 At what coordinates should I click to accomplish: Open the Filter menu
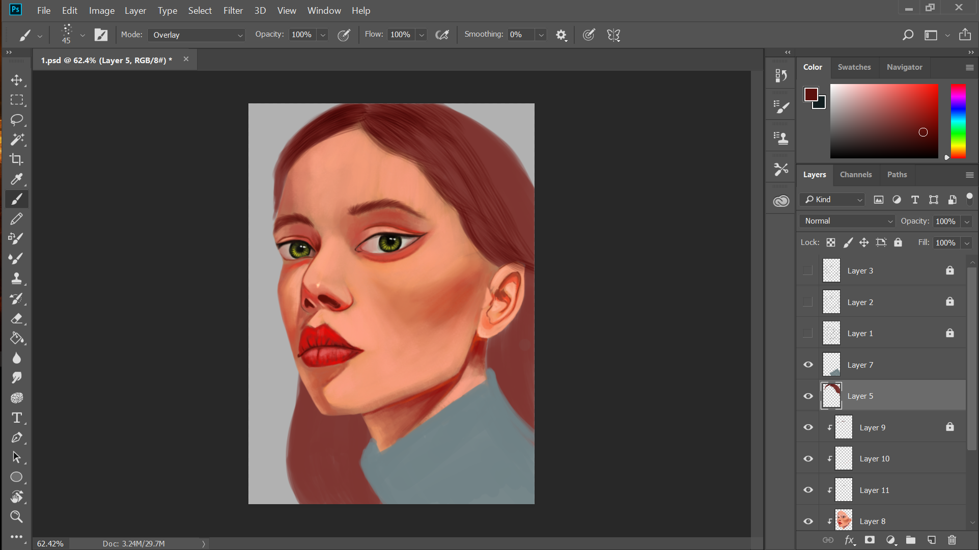click(x=233, y=11)
